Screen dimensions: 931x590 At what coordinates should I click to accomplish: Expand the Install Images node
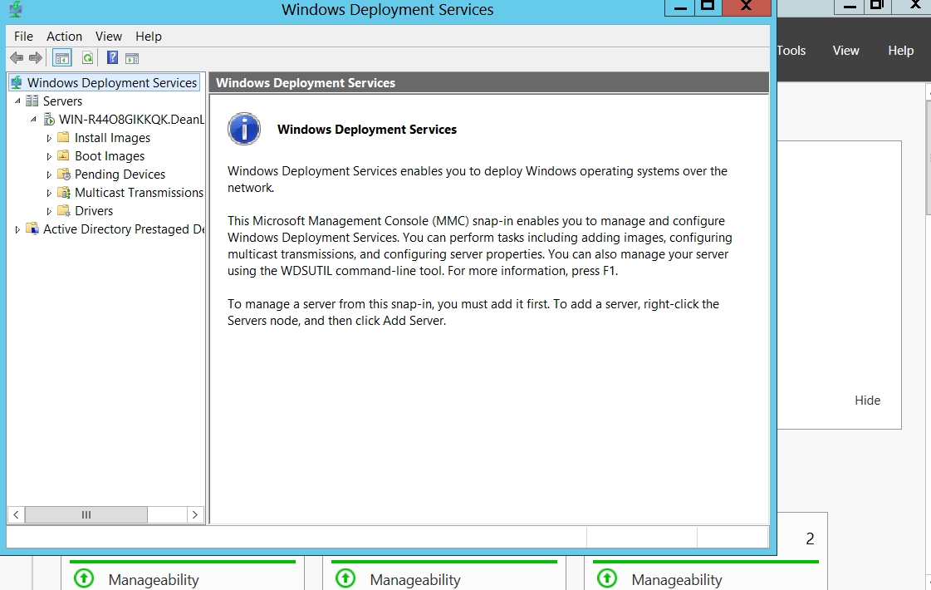[x=49, y=138]
